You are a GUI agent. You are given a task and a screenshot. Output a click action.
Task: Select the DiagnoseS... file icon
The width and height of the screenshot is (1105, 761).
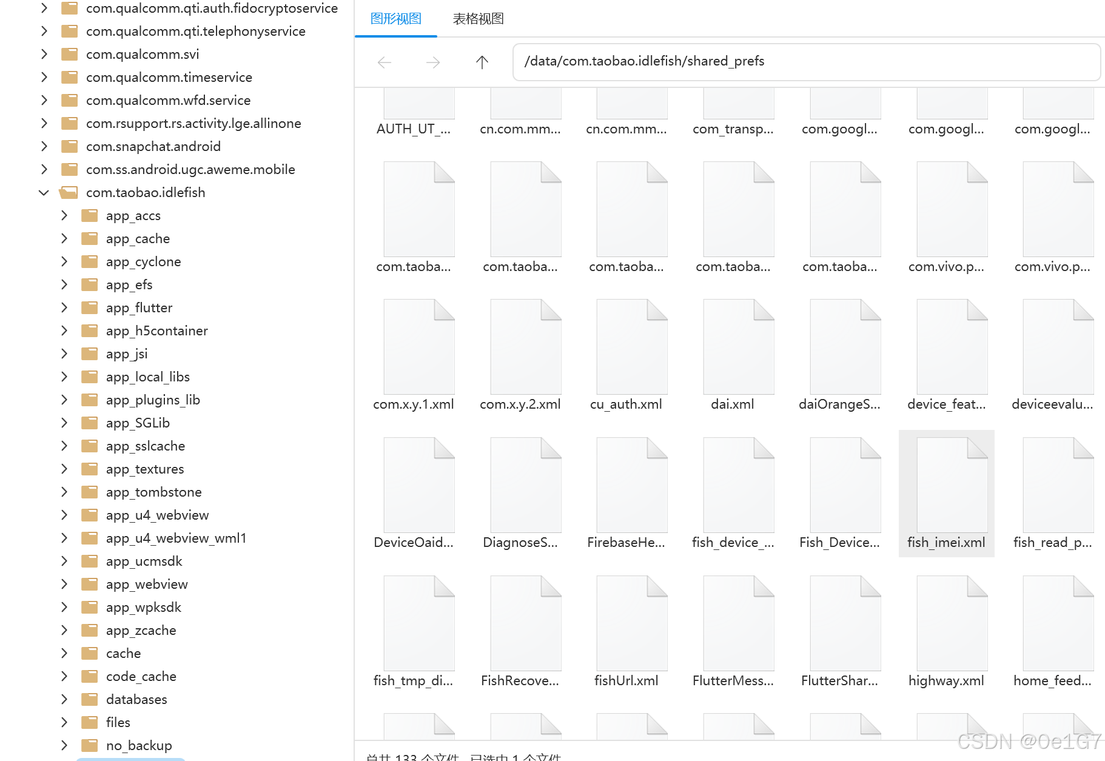[526, 485]
